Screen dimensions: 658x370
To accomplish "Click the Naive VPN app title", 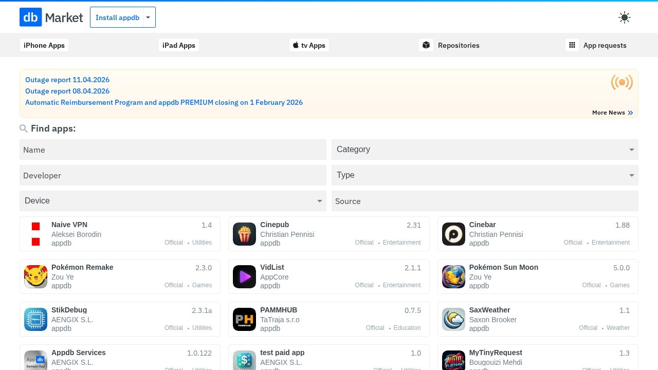I will point(69,225).
